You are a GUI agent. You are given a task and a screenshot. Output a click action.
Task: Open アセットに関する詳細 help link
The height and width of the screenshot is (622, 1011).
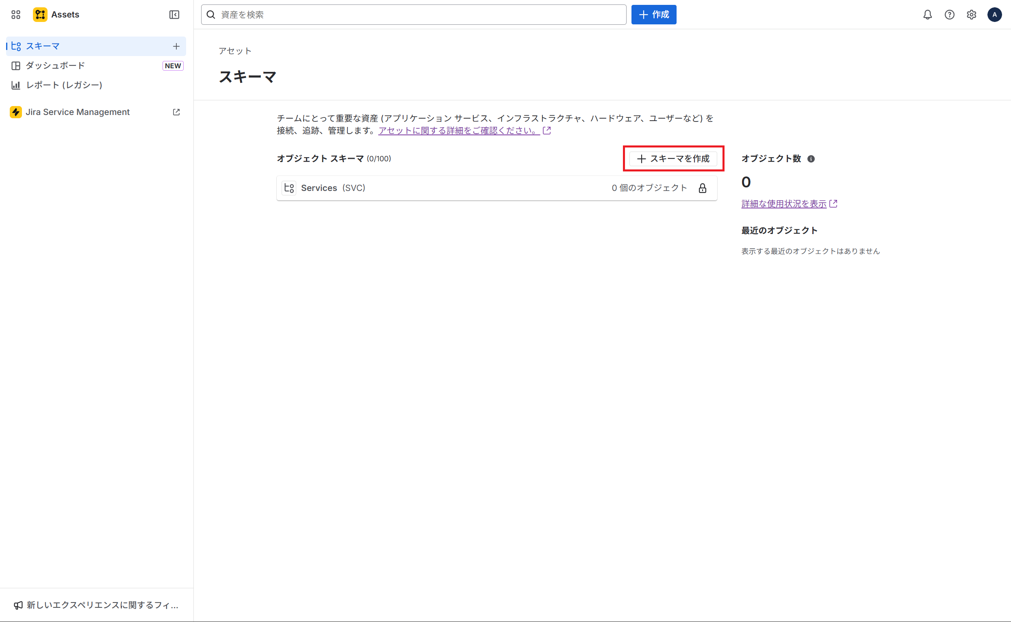pos(459,131)
